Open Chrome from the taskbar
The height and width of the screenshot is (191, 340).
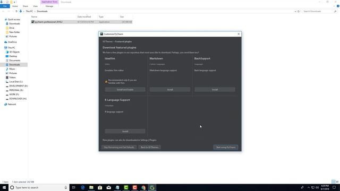pyautogui.click(x=143, y=187)
